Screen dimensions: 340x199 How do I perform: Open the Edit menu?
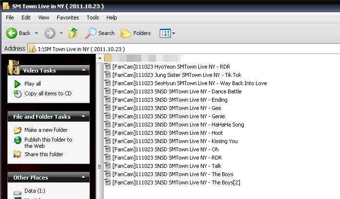26,18
